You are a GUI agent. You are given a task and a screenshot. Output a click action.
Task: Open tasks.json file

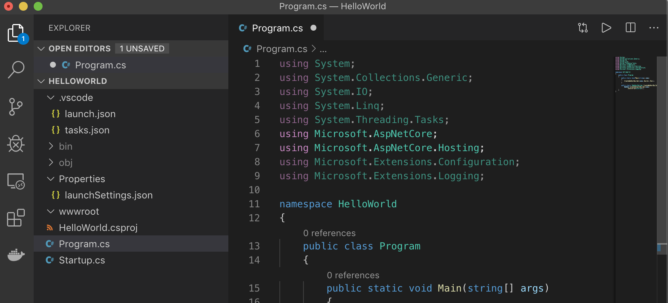pos(131,130)
